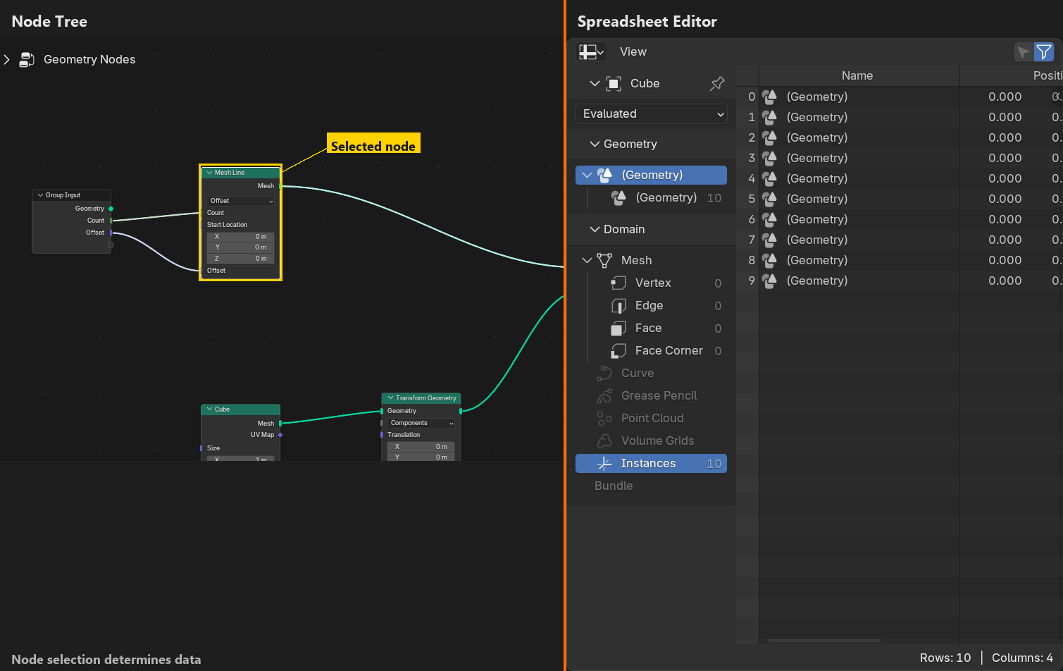Collapse the Cube node

point(209,410)
